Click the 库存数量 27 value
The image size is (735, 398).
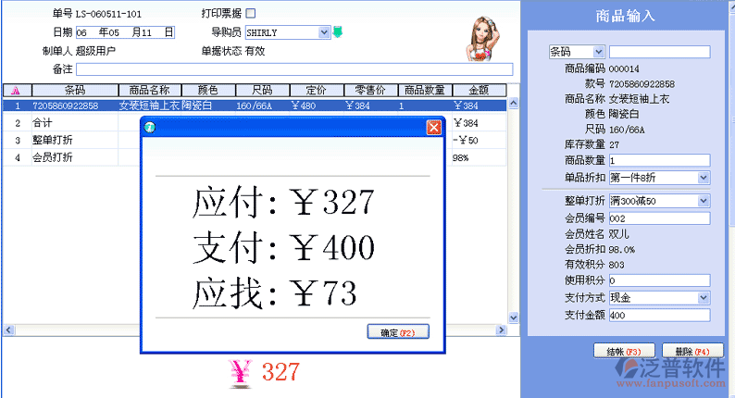614,145
